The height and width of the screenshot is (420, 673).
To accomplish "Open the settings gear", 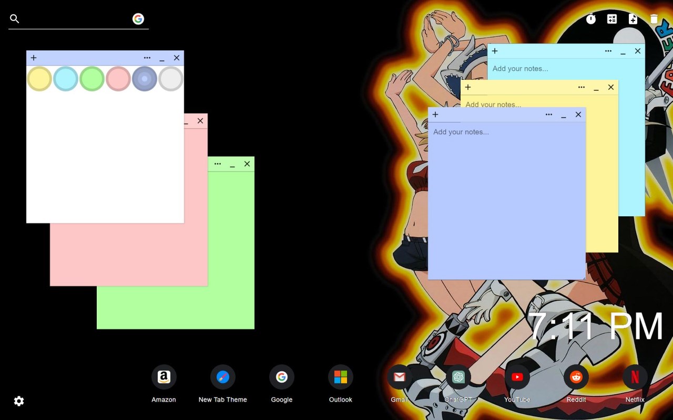I will [x=19, y=401].
